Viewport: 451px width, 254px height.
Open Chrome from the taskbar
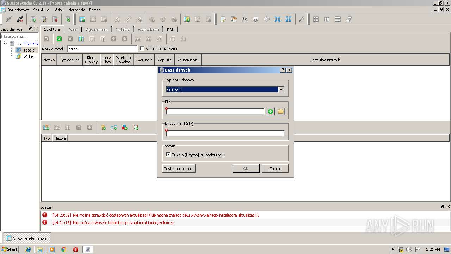click(x=64, y=249)
